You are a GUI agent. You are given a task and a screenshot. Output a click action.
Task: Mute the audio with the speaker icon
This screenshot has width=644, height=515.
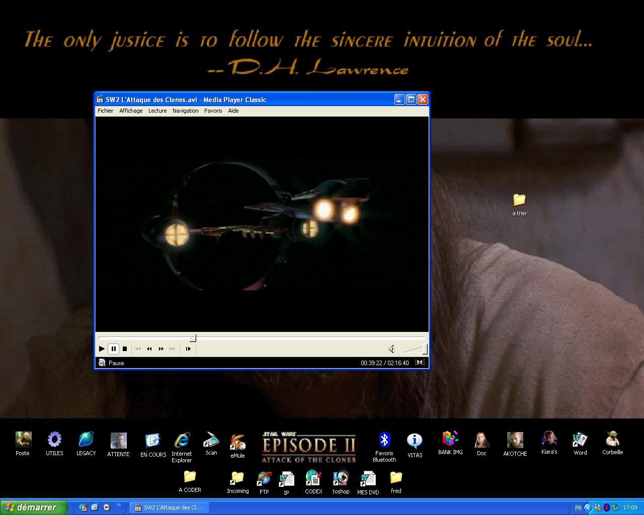[x=391, y=349]
